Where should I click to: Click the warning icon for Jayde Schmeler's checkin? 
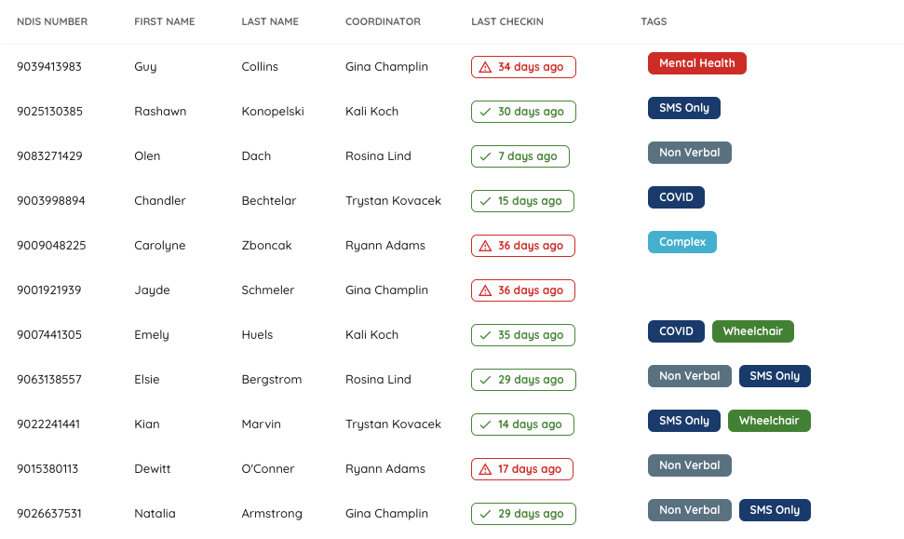click(x=485, y=290)
